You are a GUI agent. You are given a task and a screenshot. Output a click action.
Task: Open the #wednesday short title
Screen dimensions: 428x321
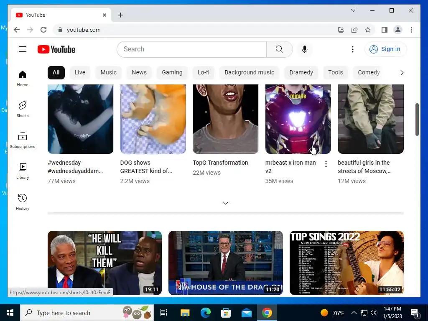pyautogui.click(x=75, y=167)
